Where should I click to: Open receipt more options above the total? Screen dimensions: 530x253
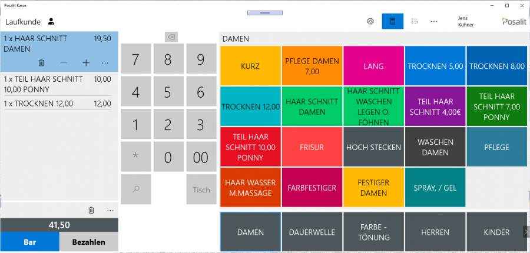coord(110,210)
